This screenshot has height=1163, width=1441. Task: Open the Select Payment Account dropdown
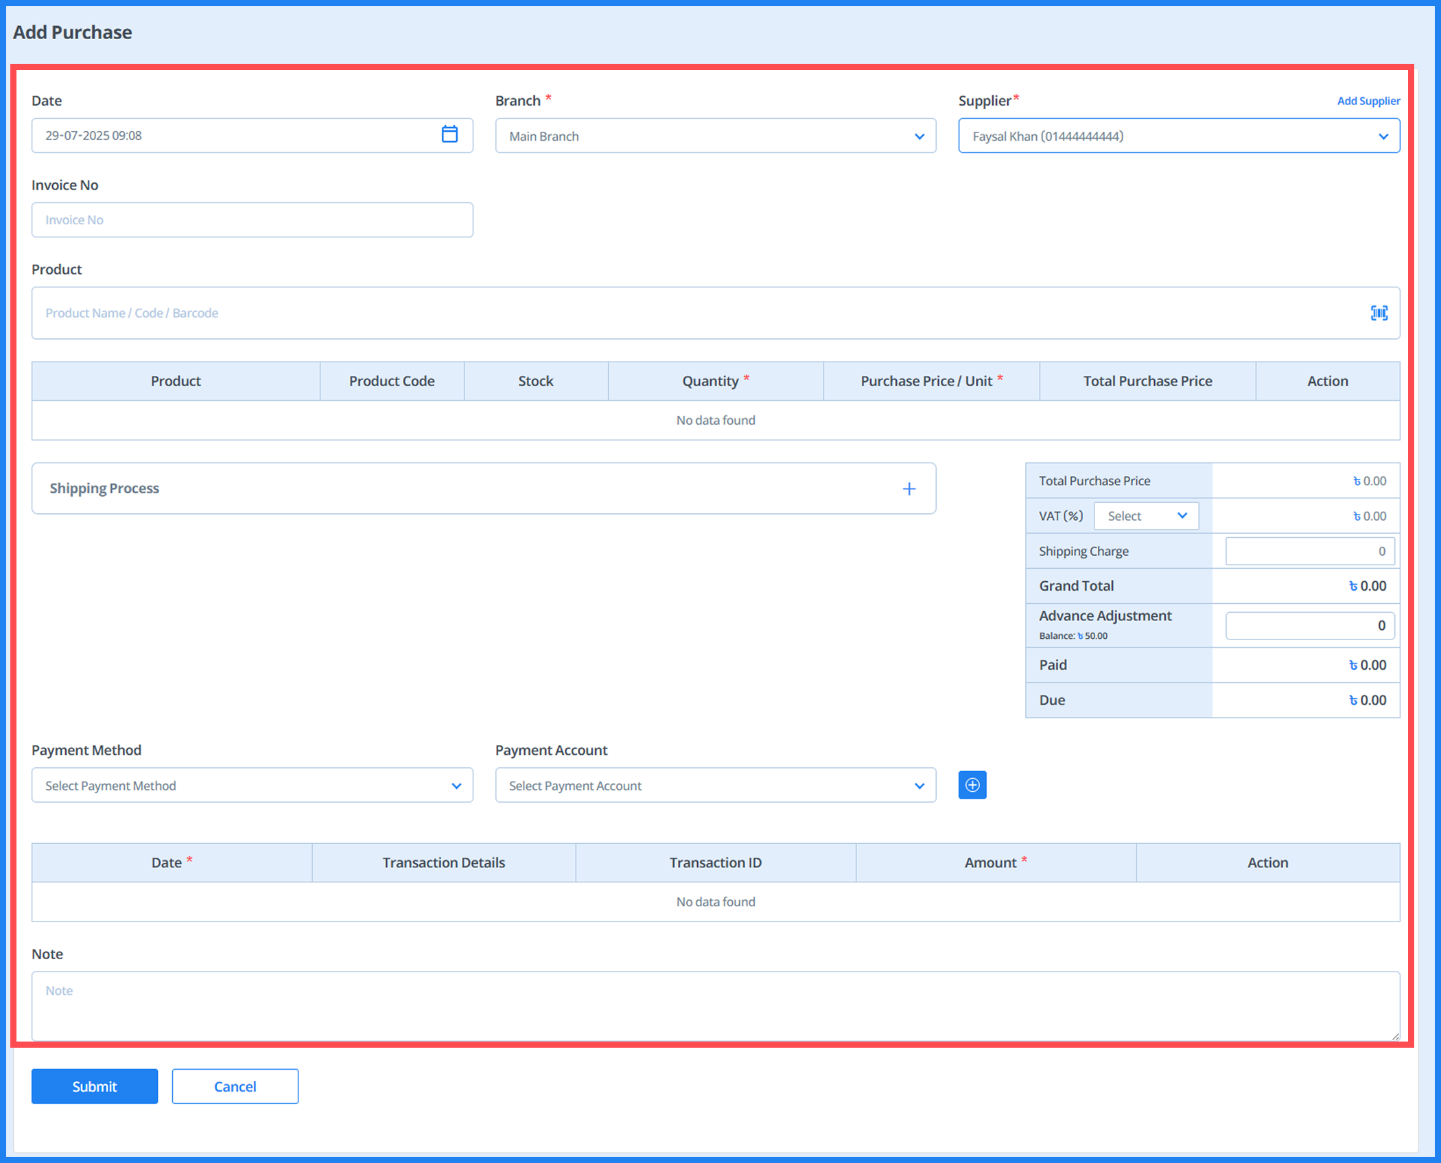(715, 786)
